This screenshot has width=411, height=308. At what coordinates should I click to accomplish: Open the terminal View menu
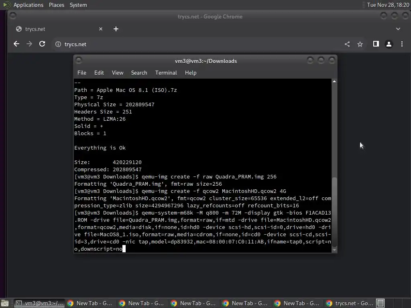coord(118,73)
